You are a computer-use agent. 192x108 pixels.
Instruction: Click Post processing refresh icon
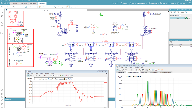pyautogui.click(x=171, y=42)
